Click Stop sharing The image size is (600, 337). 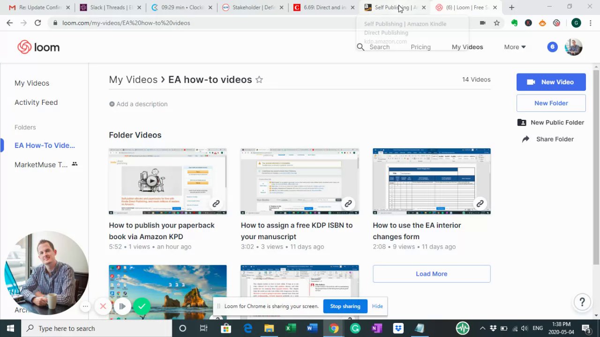[345, 306]
